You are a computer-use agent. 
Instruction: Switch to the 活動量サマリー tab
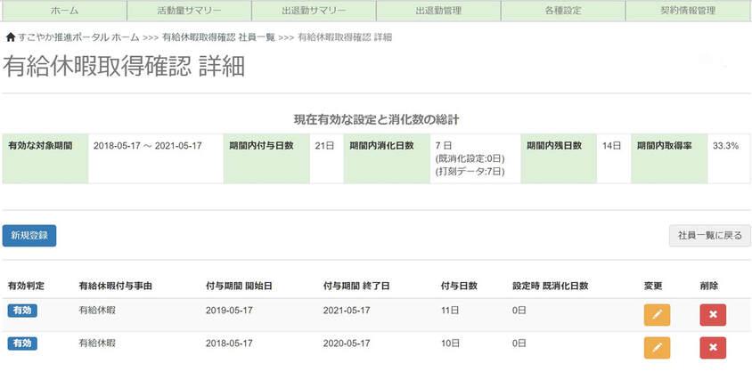point(189,11)
